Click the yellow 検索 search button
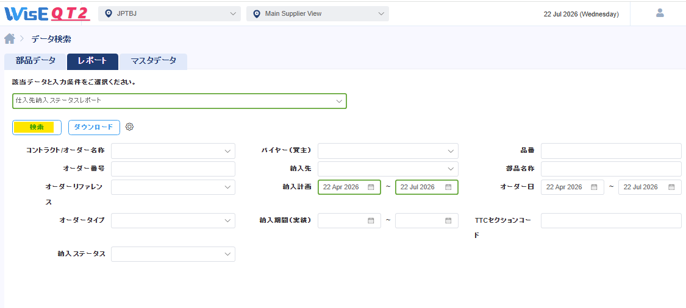The image size is (686, 308). (x=37, y=127)
